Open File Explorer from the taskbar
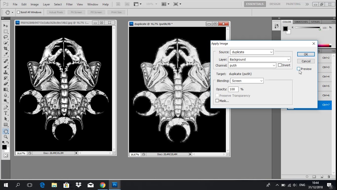The width and height of the screenshot is (337, 190). [54, 185]
